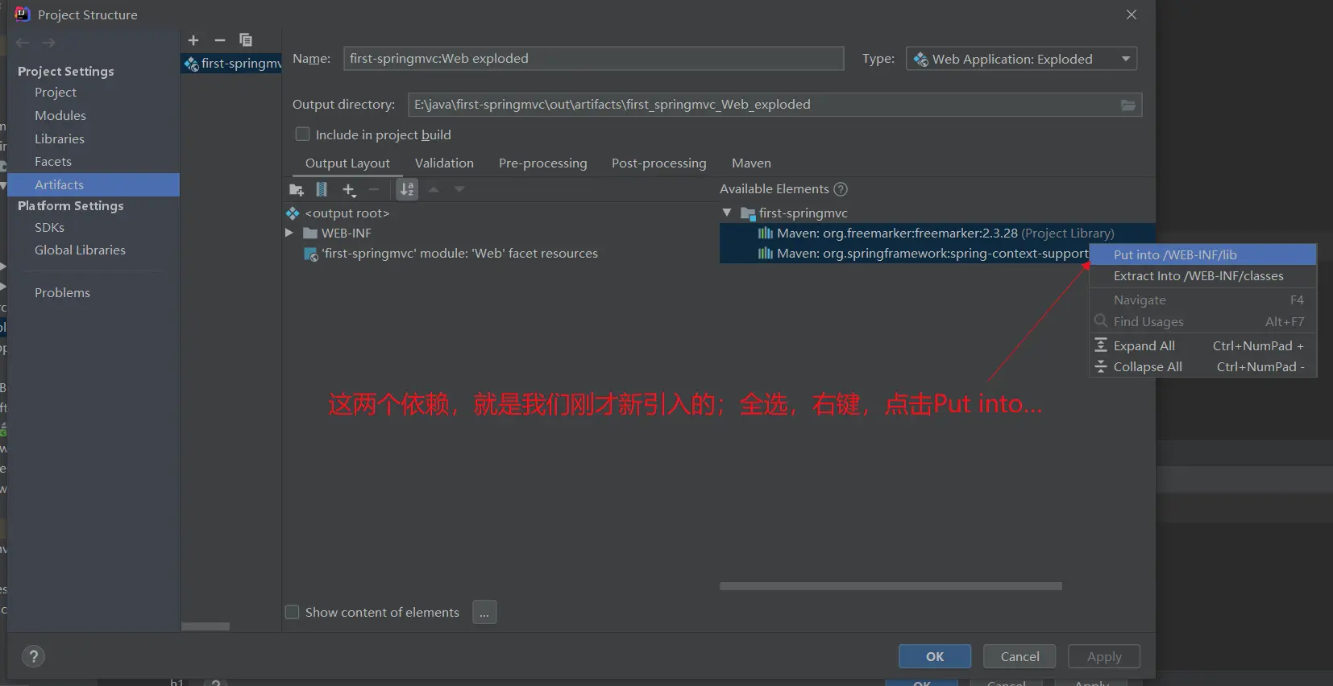Screen dimensions: 1333x686
Task: Select Find Usages in context menu
Action: [x=1202, y=321]
